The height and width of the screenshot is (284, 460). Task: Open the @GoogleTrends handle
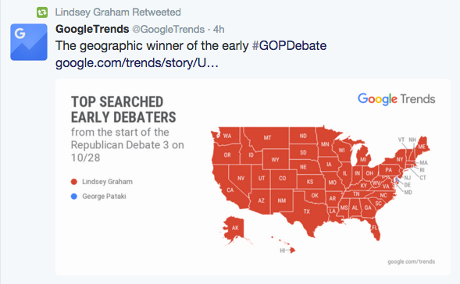pyautogui.click(x=168, y=30)
